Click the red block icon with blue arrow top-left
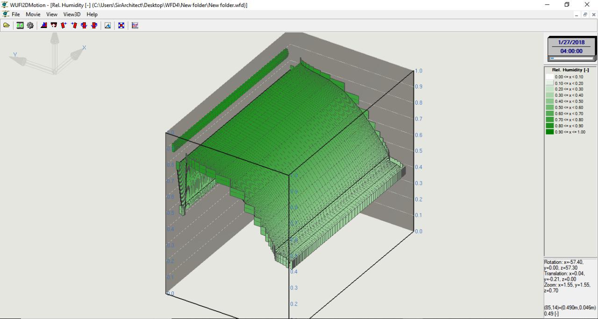Viewport: 598px width, 319px height. click(x=74, y=26)
